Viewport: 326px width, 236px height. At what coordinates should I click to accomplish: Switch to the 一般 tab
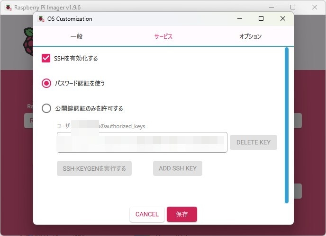76,36
